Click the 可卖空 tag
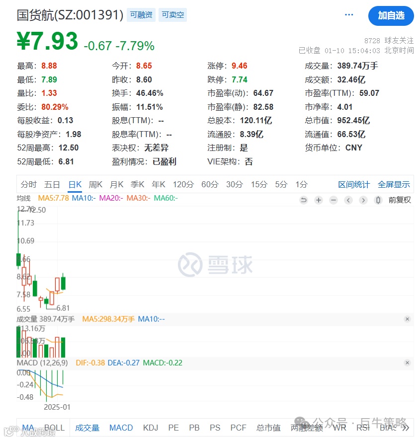The width and height of the screenshot is (420, 440). [x=173, y=15]
